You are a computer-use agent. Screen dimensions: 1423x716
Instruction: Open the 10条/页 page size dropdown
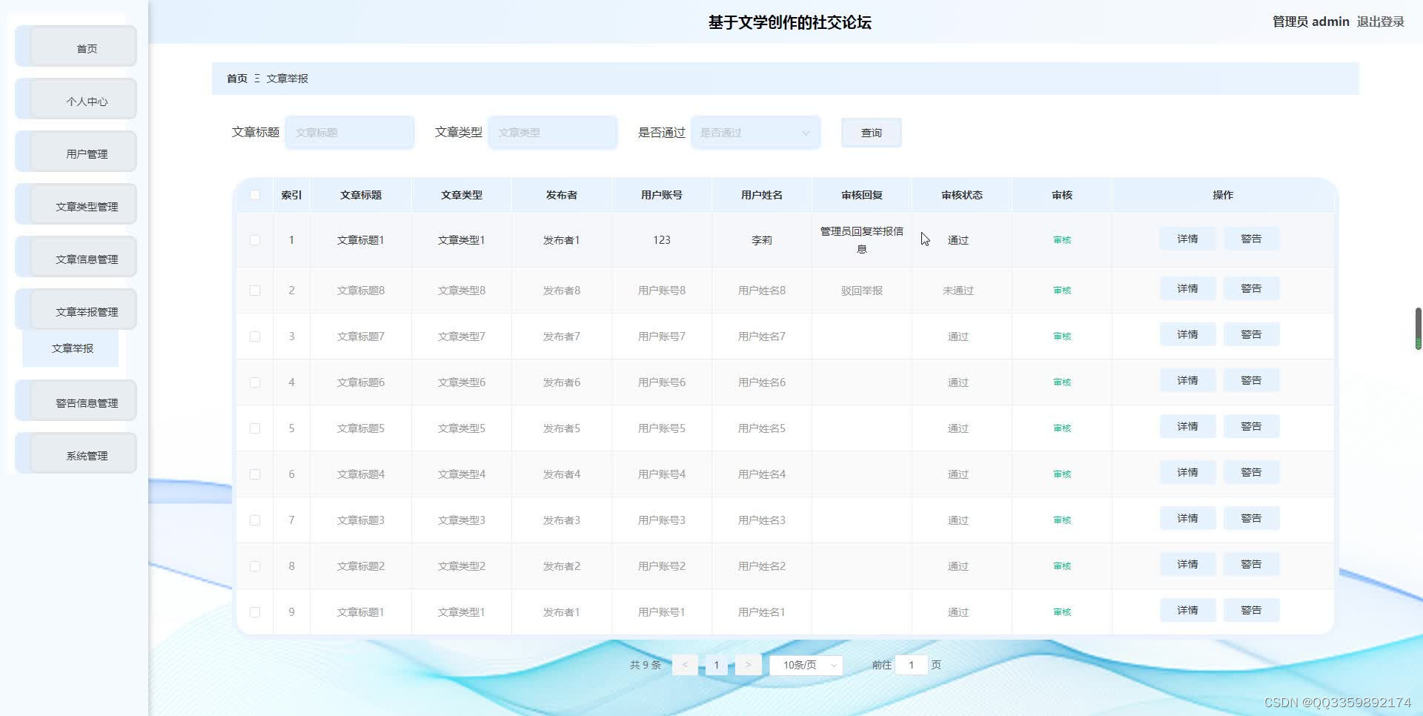(x=806, y=665)
